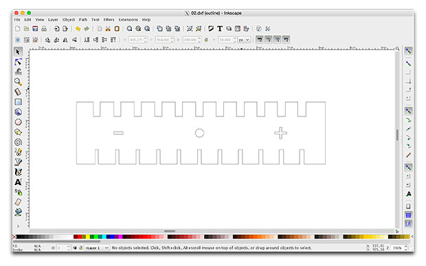Viewport: 426px width, 266px height.
Task: Click the Redo green arrow
Action: [87, 29]
